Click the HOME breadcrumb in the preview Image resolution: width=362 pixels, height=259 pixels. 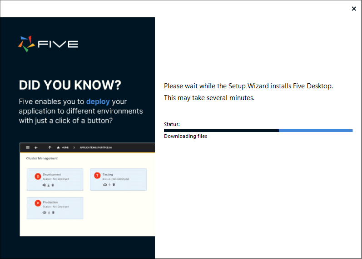click(x=63, y=147)
